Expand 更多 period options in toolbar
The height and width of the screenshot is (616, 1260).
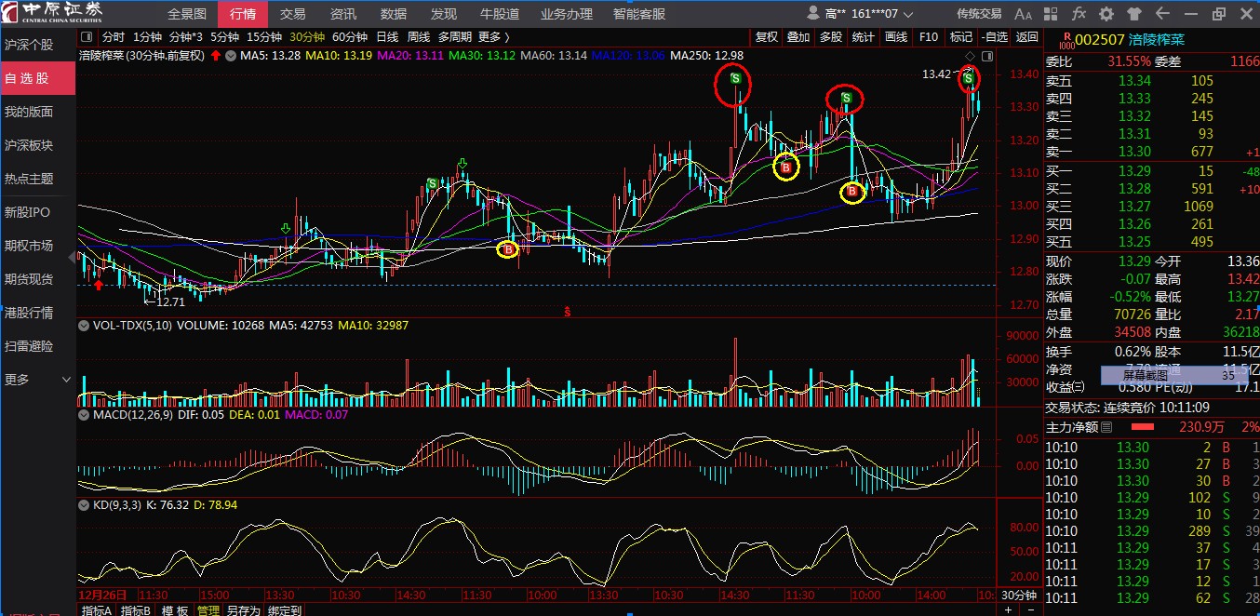494,37
